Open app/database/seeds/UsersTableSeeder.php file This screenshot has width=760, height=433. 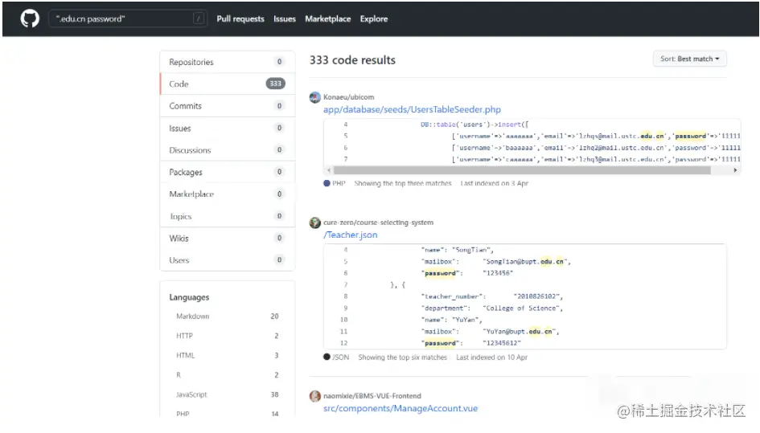(x=412, y=109)
